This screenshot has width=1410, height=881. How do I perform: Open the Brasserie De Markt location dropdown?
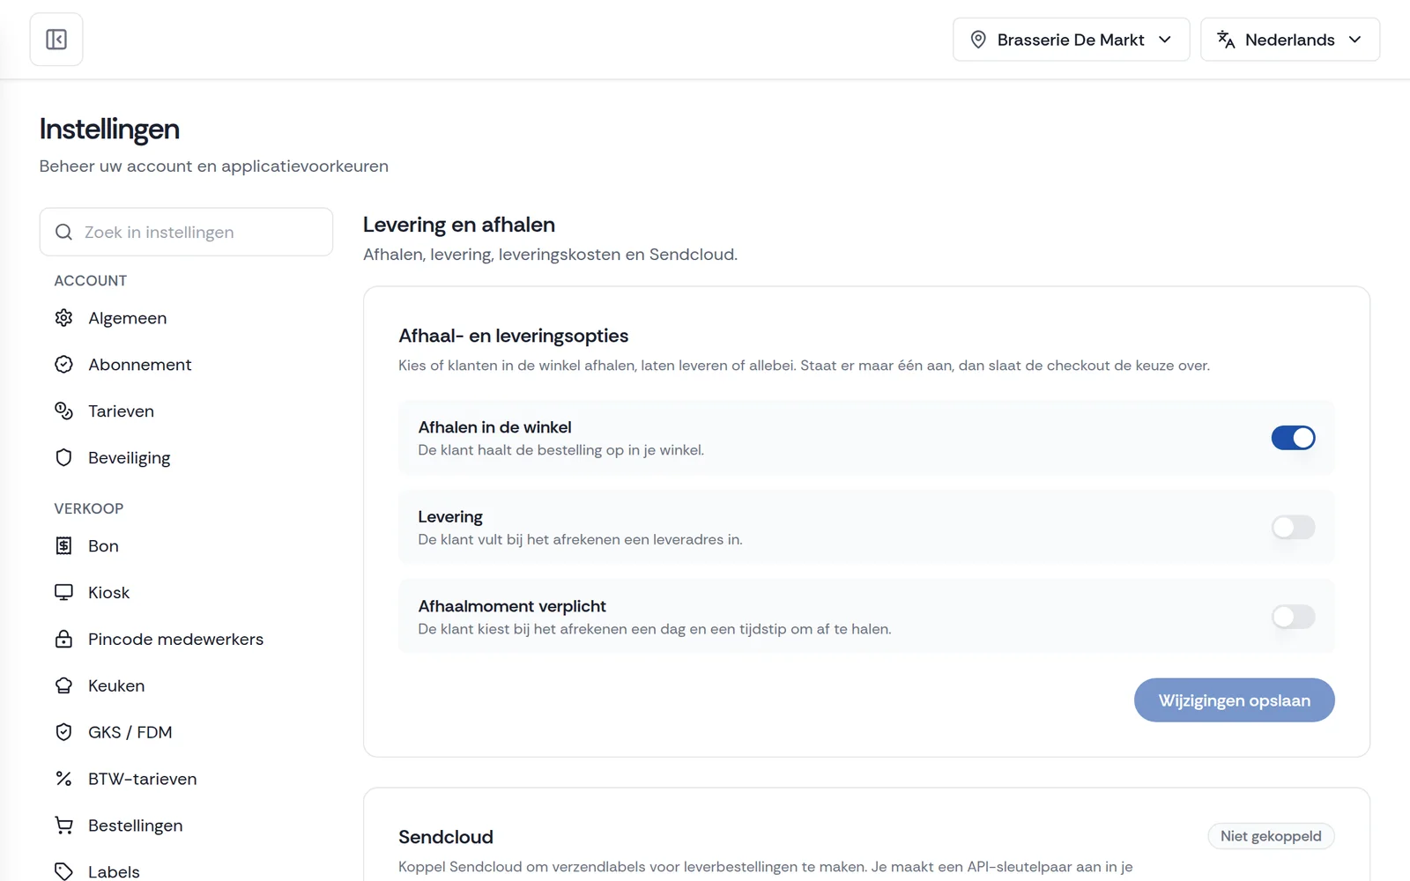pos(1071,40)
